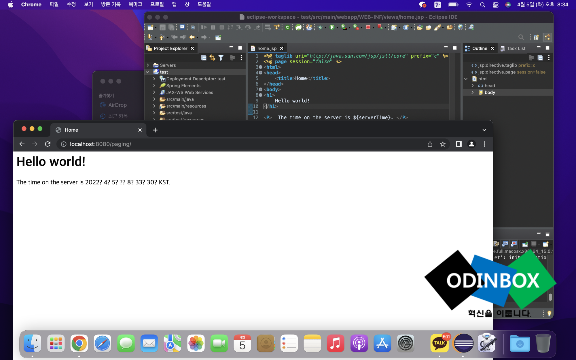
Task: Click the green Run toolbar button
Action: click(332, 27)
